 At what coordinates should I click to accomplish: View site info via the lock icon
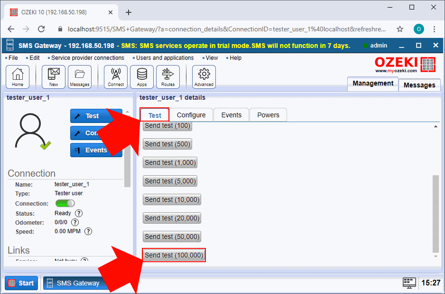[60, 29]
